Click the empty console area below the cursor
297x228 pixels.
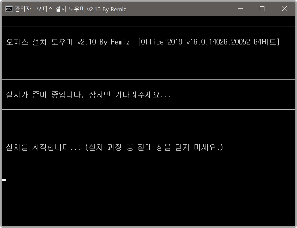(148, 204)
